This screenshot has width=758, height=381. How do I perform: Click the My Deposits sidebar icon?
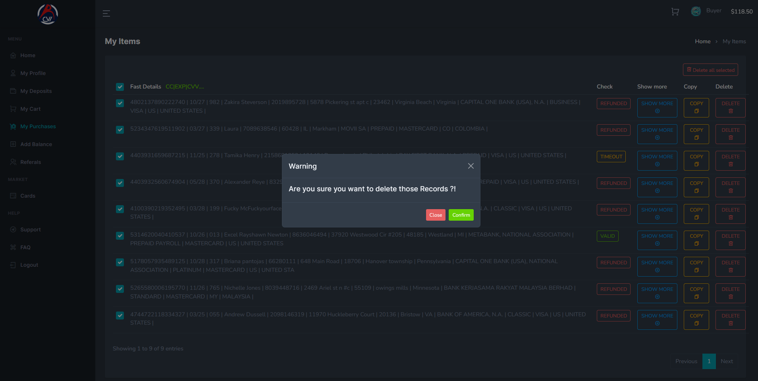13,91
